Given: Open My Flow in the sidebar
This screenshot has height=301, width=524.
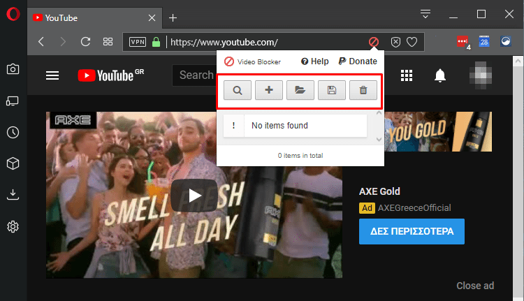Looking at the screenshot, I should 13,101.
